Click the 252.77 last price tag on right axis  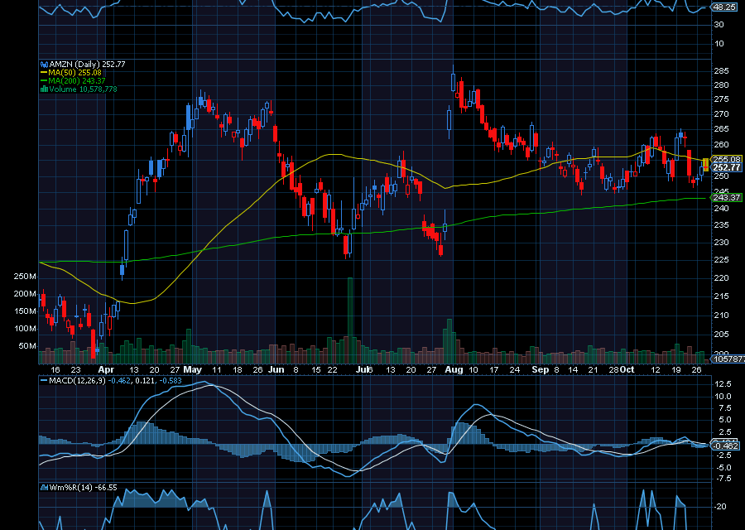(x=727, y=167)
